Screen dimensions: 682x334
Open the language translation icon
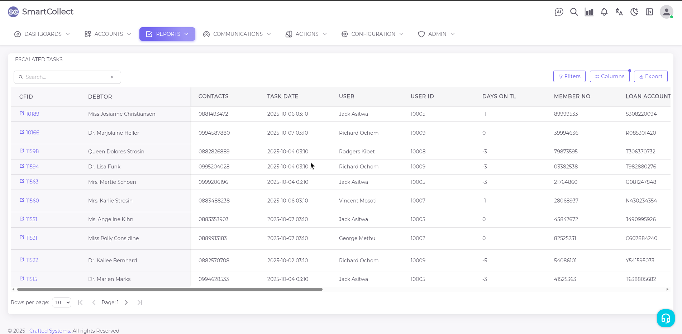pos(619,12)
